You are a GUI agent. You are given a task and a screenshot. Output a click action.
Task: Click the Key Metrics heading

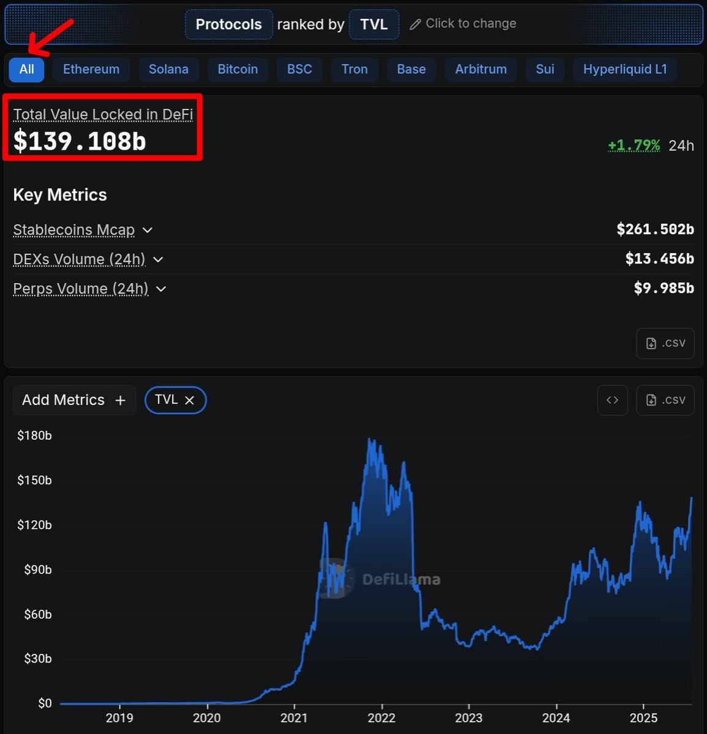click(x=60, y=195)
